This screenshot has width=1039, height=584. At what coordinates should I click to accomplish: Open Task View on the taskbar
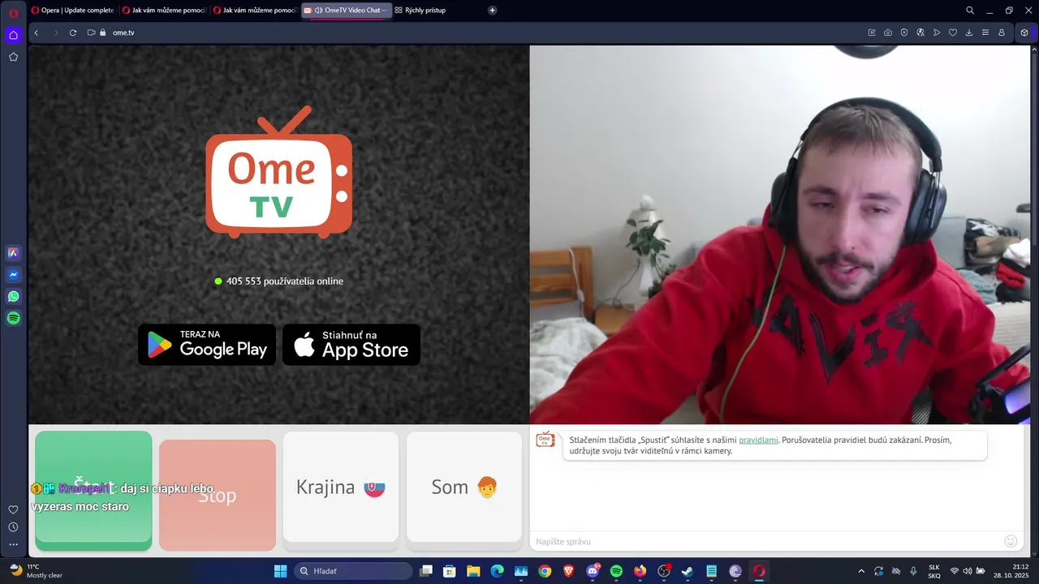[426, 571]
